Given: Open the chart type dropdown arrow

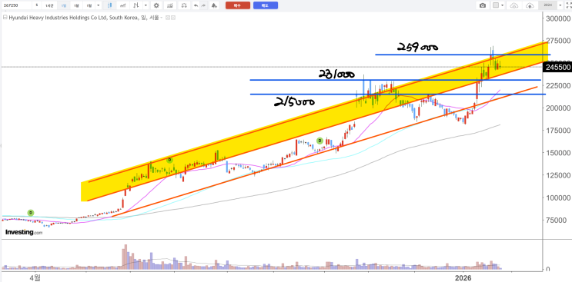Looking at the screenshot, I should click(x=146, y=5).
